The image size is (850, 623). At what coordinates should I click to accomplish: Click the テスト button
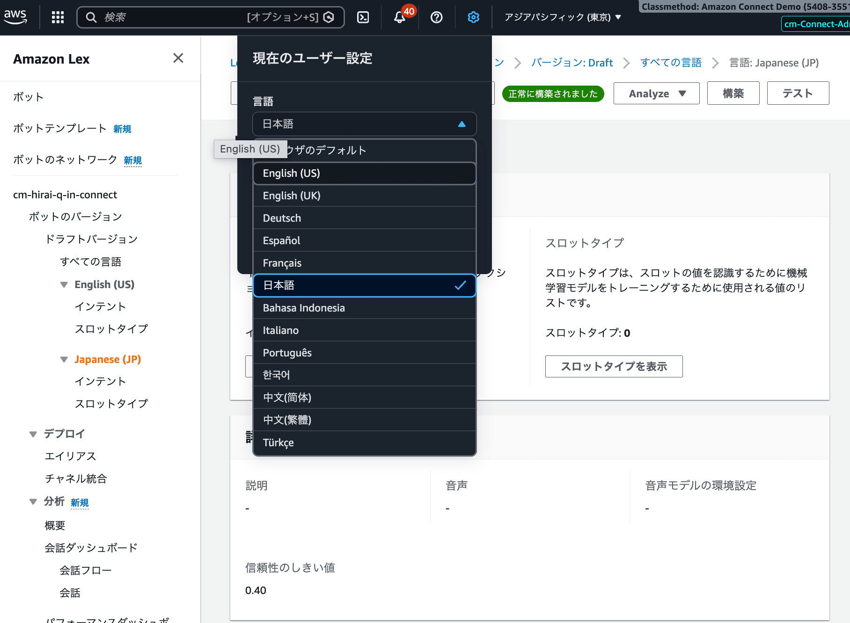tap(798, 93)
